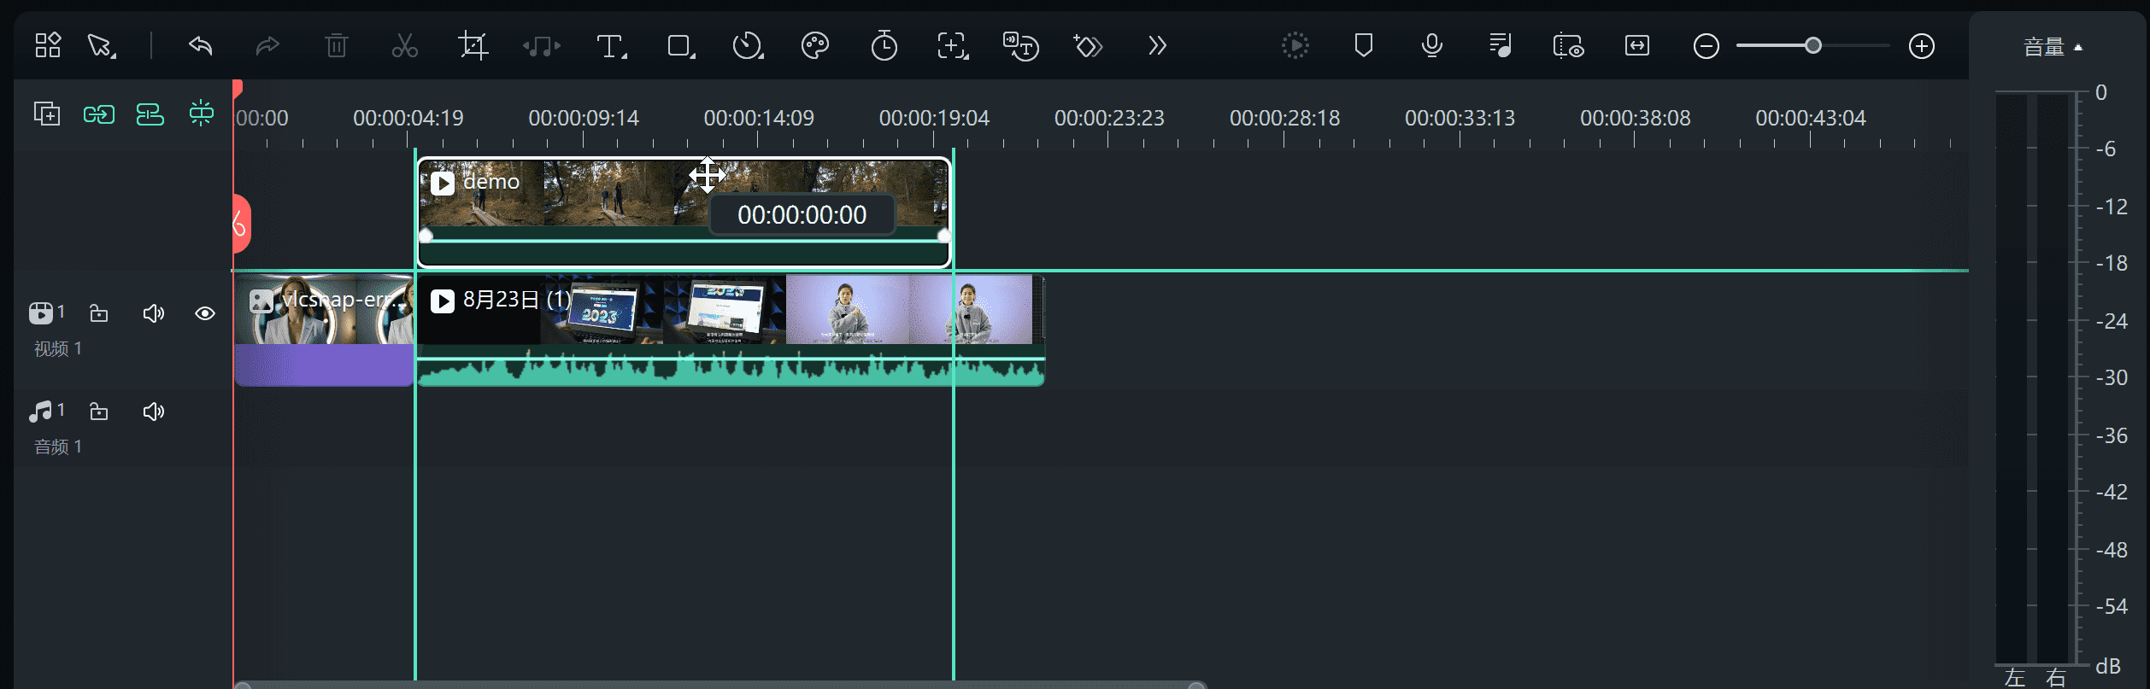Add a marker with shield icon
The image size is (2150, 689).
tap(1364, 45)
